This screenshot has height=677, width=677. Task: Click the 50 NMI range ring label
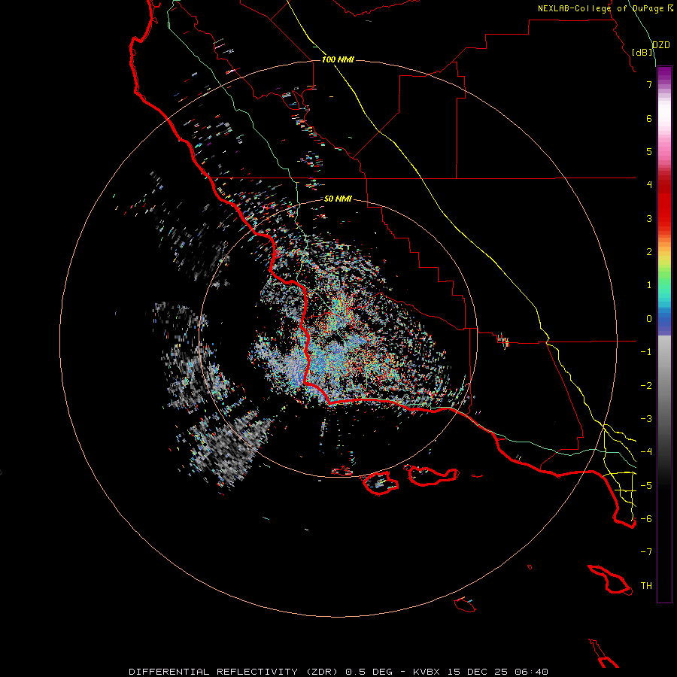338,199
